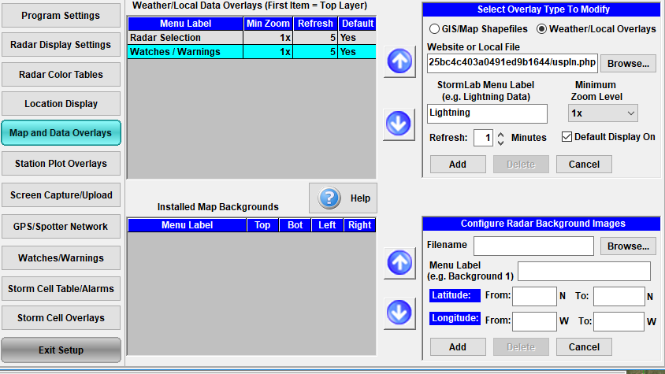Cancel radar background image configuration
The width and height of the screenshot is (665, 374).
click(584, 347)
